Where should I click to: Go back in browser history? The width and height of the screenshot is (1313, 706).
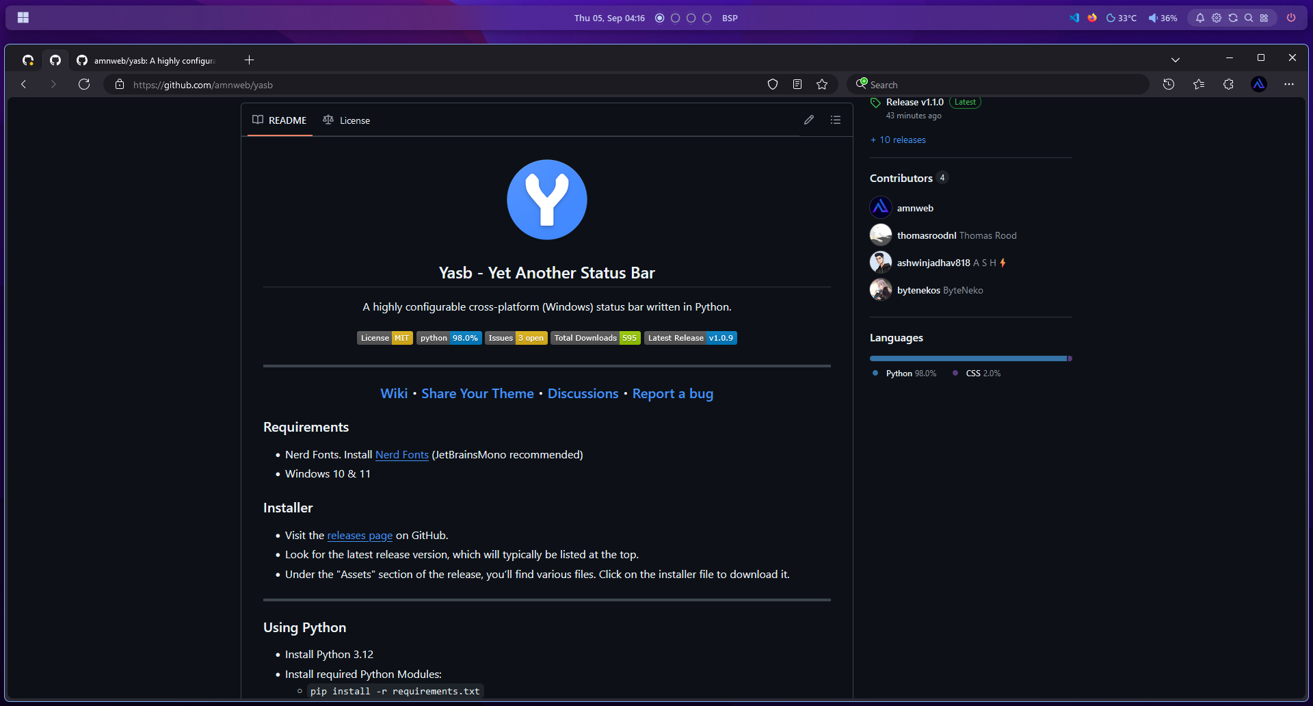[24, 84]
